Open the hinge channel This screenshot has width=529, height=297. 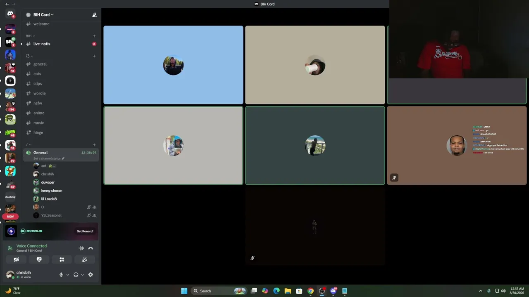coord(61,132)
